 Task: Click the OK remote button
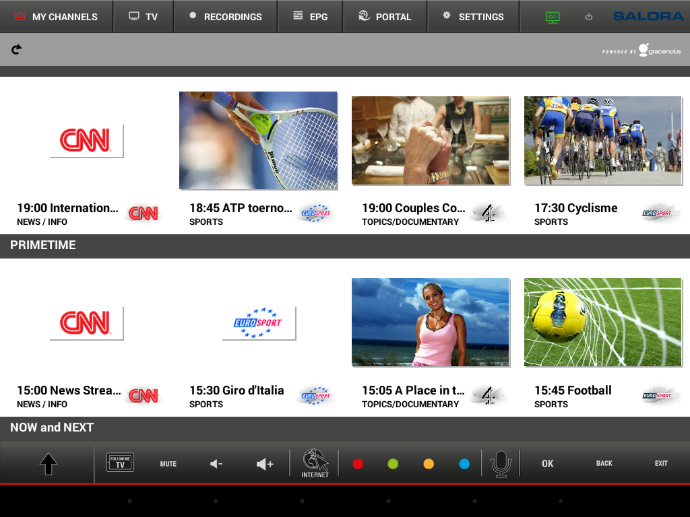(547, 464)
